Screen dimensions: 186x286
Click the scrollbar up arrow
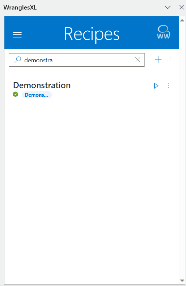pyautogui.click(x=182, y=20)
